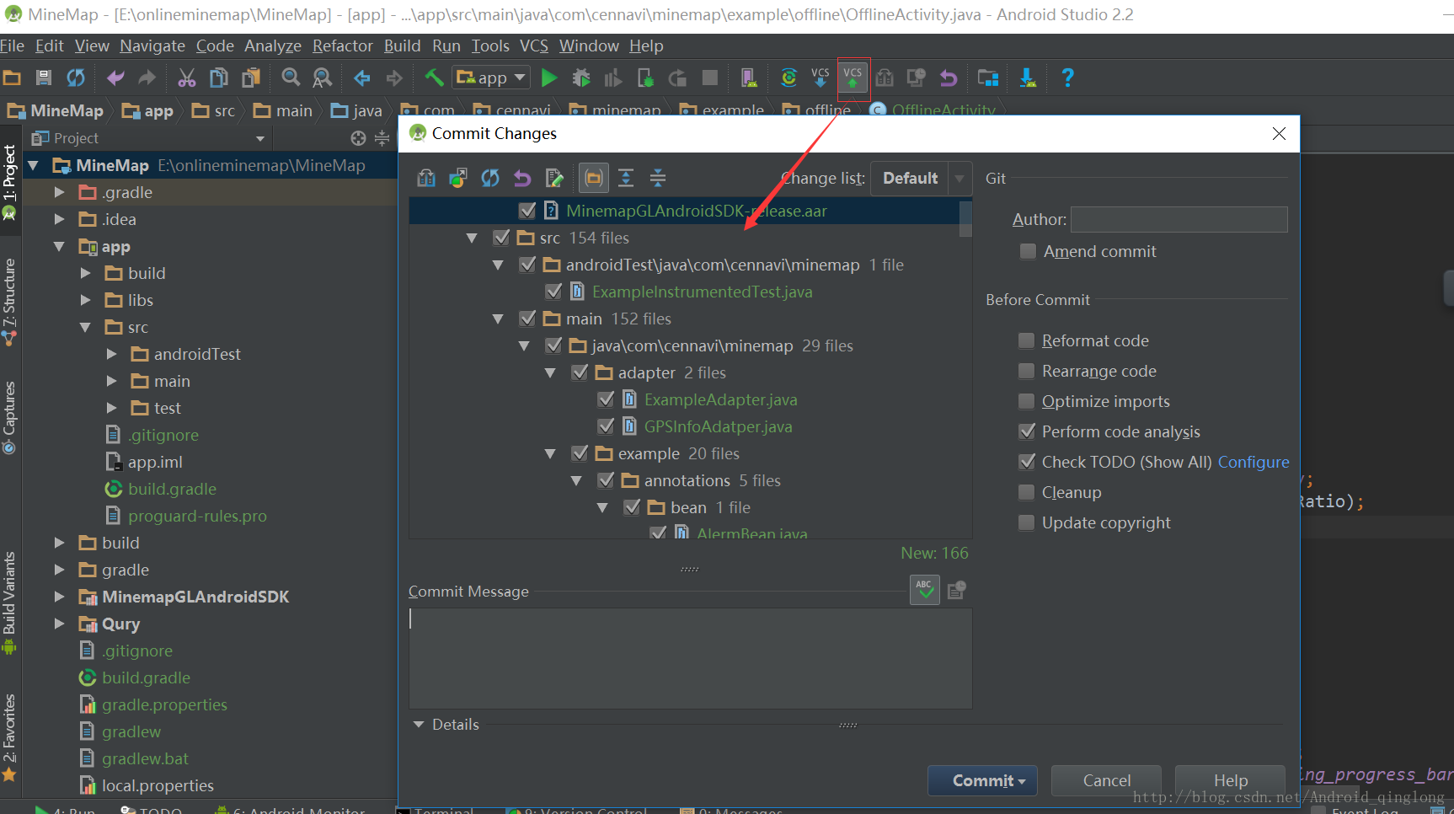Toggle GPSInfoAdatper.java checkbox
Screen dimensions: 1454x814
click(x=606, y=426)
